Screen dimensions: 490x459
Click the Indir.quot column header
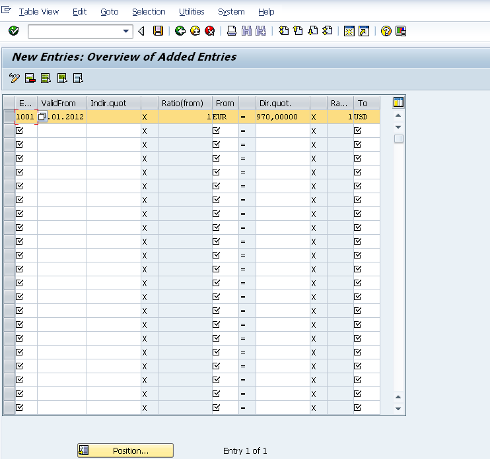pyautogui.click(x=114, y=103)
